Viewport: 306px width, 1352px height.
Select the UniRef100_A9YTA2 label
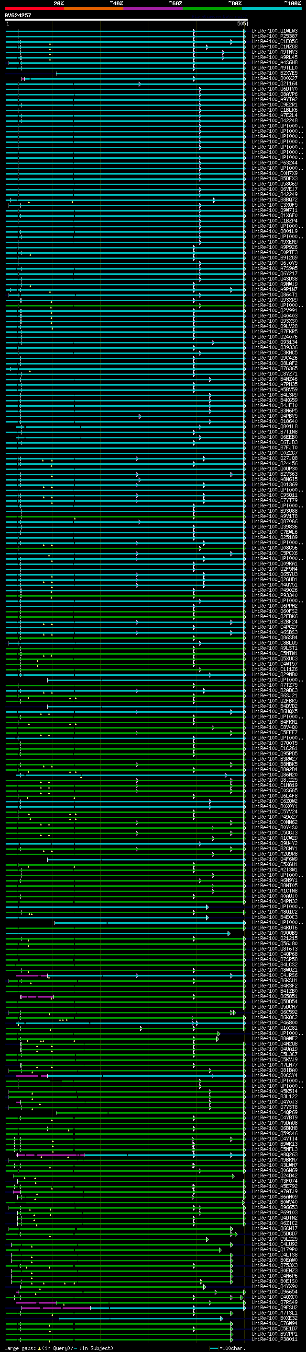[x=274, y=100]
